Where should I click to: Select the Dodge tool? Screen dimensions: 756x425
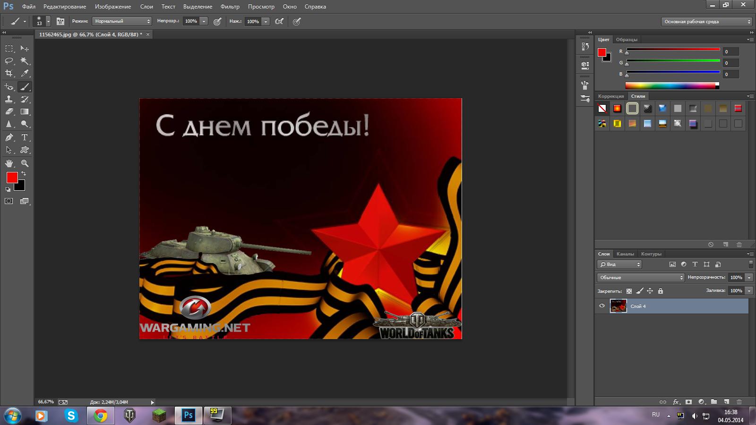point(25,124)
